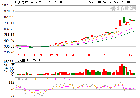The height and width of the screenshot is (98, 140).
Task: Select the 成交量 volume label
Action: [20, 60]
